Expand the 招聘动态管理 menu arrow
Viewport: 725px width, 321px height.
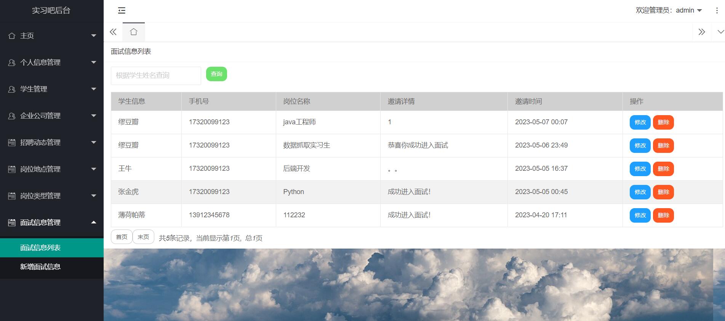tap(94, 142)
